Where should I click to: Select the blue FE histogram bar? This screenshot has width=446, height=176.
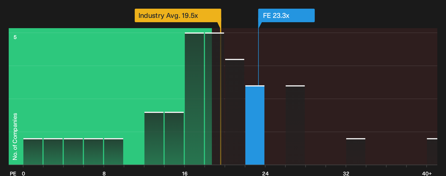click(x=255, y=125)
